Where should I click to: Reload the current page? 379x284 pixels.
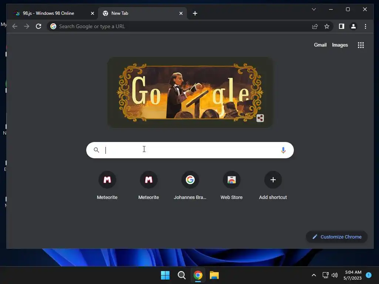pos(38,26)
